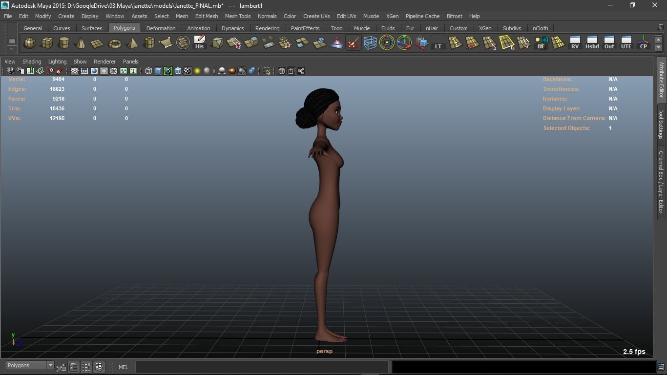Toggle the Film Gate display
The height and width of the screenshot is (375, 667).
pyautogui.click(x=84, y=71)
